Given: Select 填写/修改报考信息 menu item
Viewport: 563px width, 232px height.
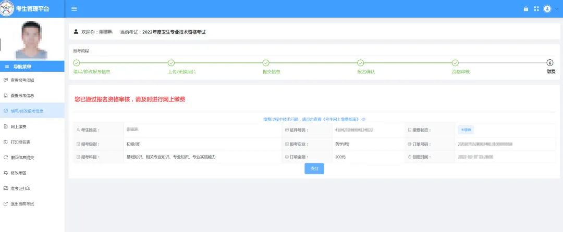Looking at the screenshot, I should pyautogui.click(x=27, y=111).
